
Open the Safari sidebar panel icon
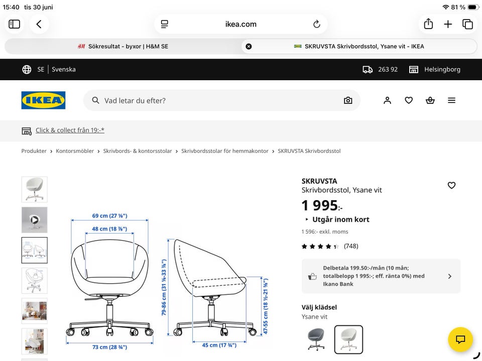(x=14, y=24)
